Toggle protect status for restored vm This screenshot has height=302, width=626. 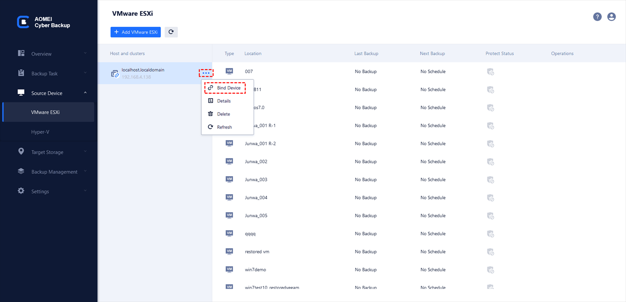coord(491,252)
